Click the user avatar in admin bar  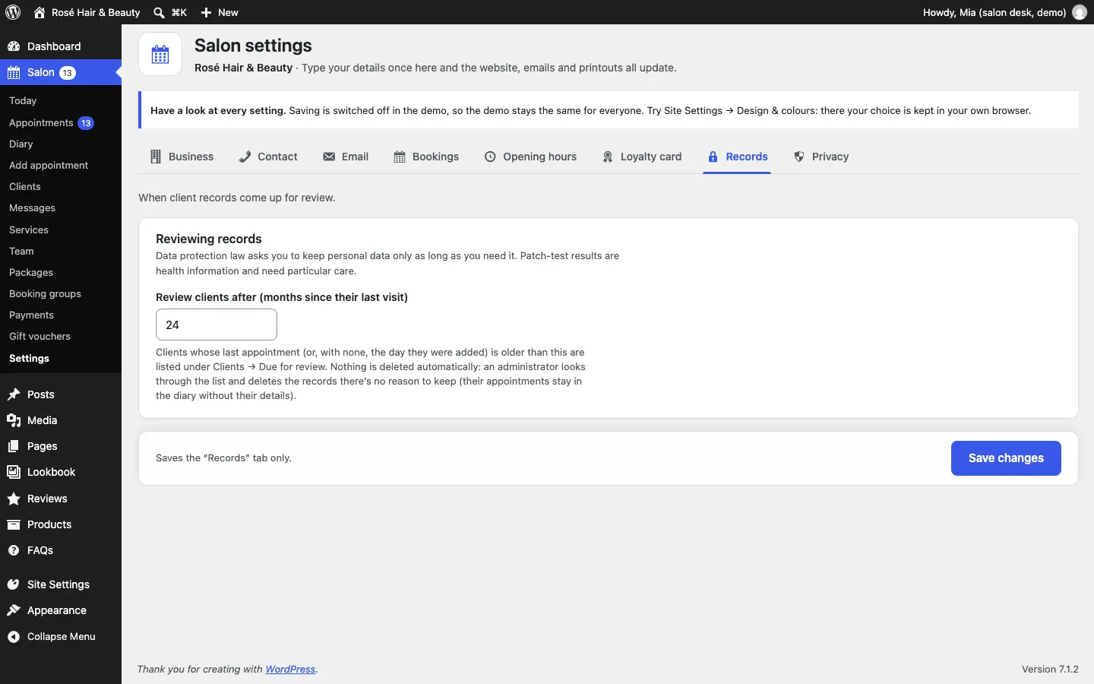point(1080,12)
